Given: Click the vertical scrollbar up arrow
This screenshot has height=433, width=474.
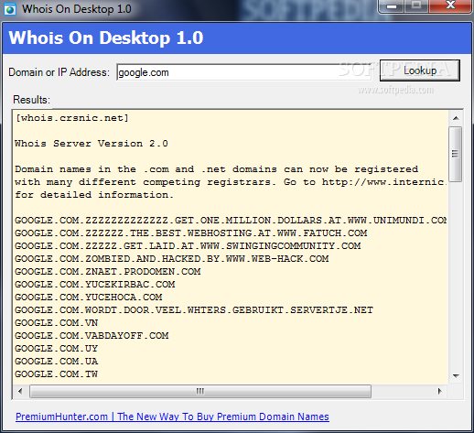Looking at the screenshot, I should coord(456,118).
